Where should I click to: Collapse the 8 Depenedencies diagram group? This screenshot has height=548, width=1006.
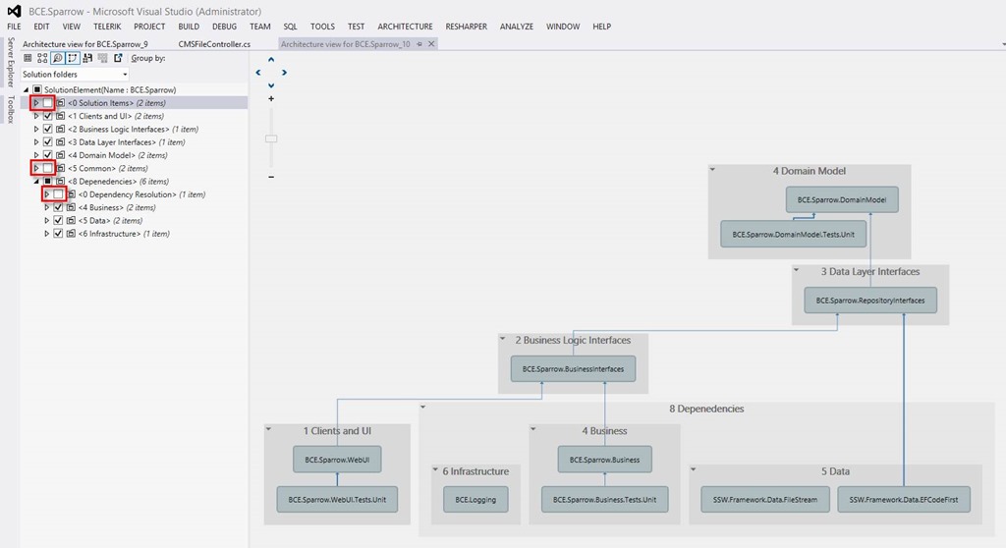(x=422, y=407)
